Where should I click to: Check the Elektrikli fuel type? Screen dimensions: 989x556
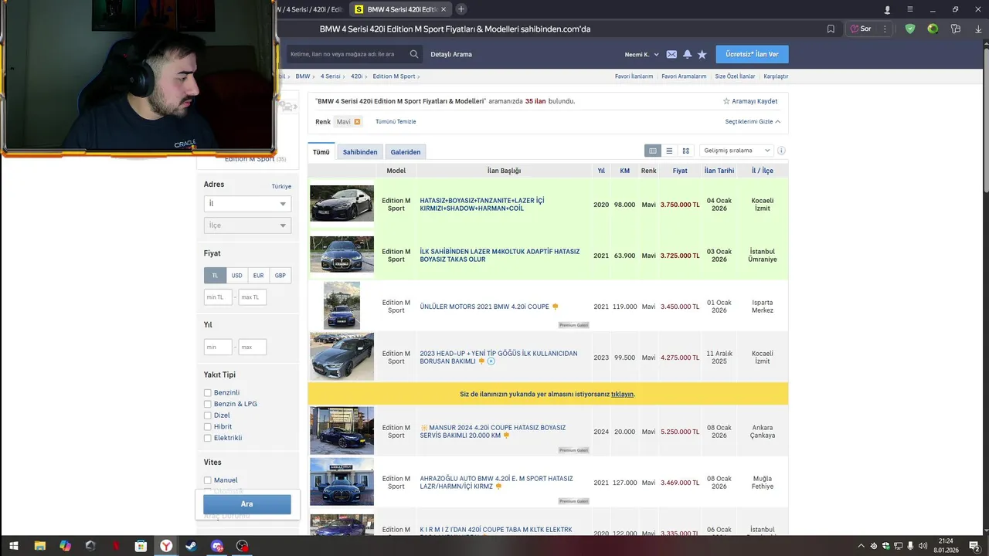click(x=207, y=438)
